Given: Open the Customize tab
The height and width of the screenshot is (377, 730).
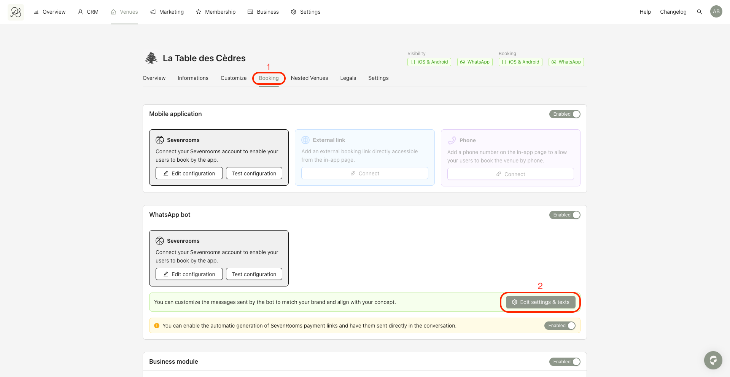Looking at the screenshot, I should coord(234,78).
